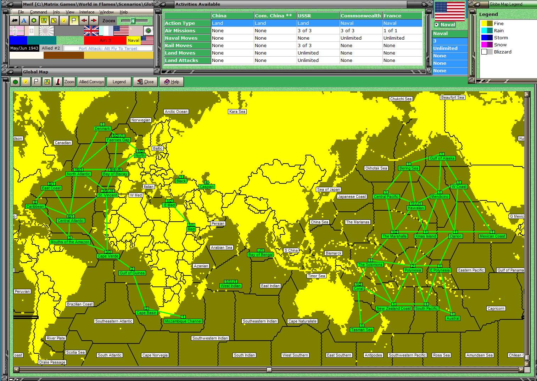Toggle the sun weather icon in Global Map toolbar

[26, 82]
